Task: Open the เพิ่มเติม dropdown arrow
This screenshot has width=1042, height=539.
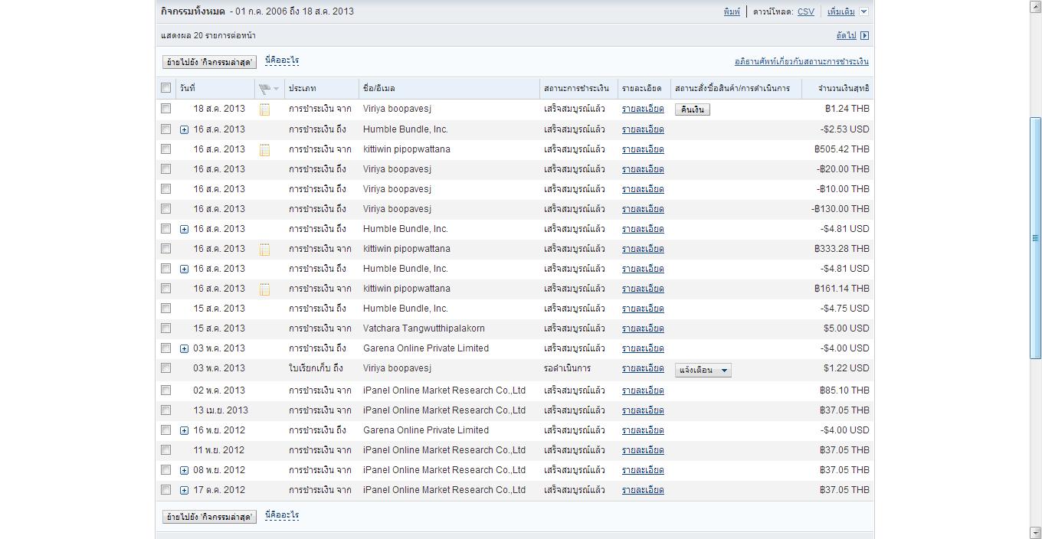Action: point(863,11)
